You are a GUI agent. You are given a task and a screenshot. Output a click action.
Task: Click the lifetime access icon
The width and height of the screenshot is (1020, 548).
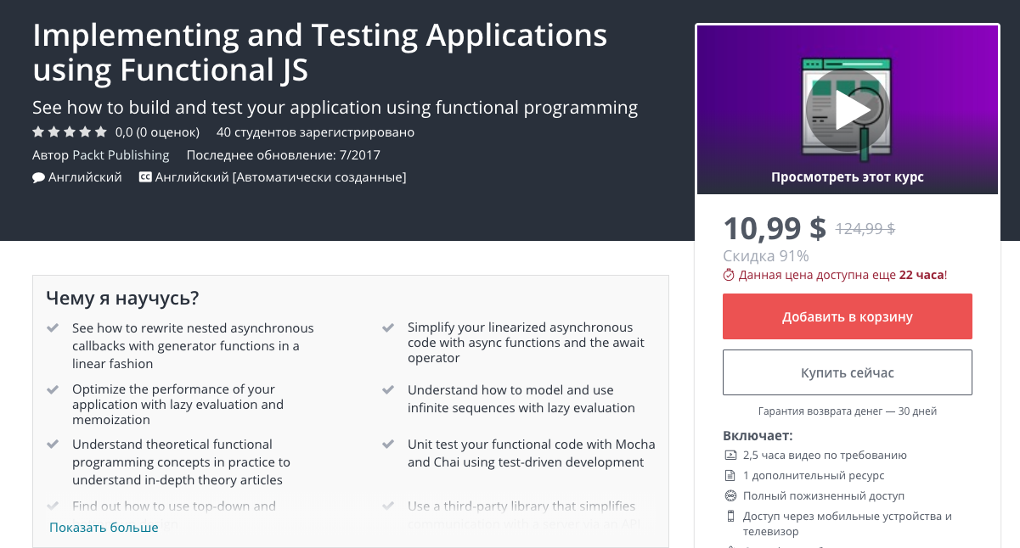(730, 496)
